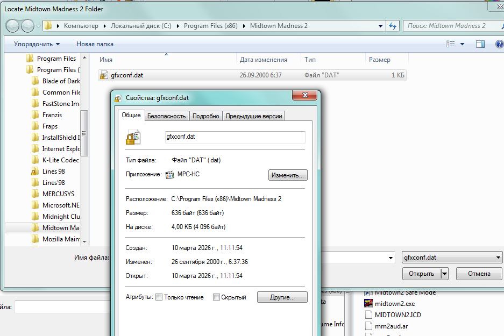Switch to the Подробно tab
This screenshot has height=336, width=504.
205,116
